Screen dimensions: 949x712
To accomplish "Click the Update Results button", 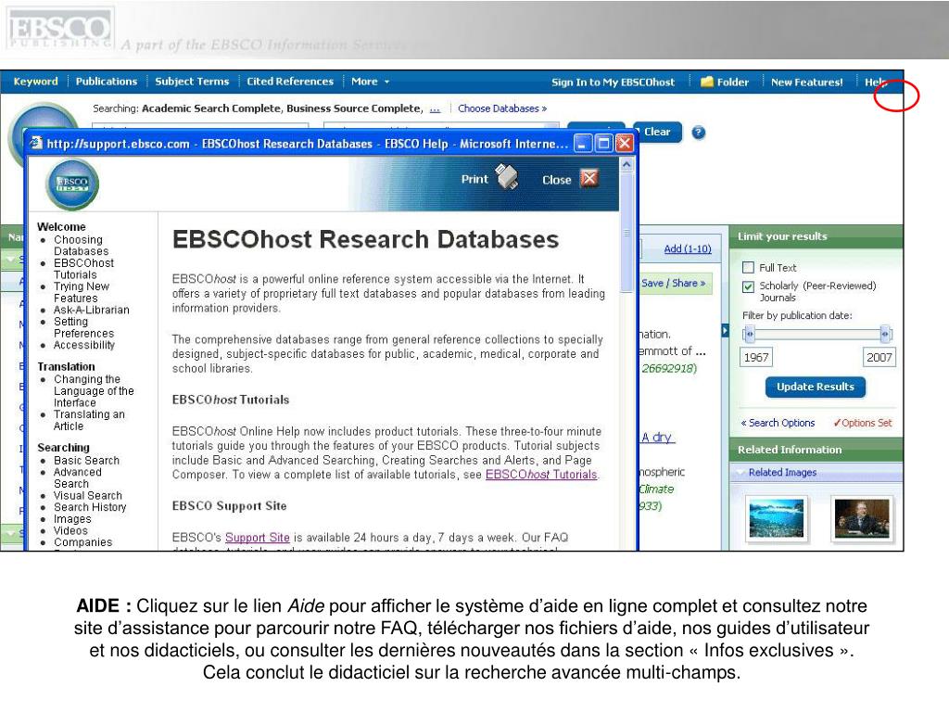I will click(x=816, y=387).
